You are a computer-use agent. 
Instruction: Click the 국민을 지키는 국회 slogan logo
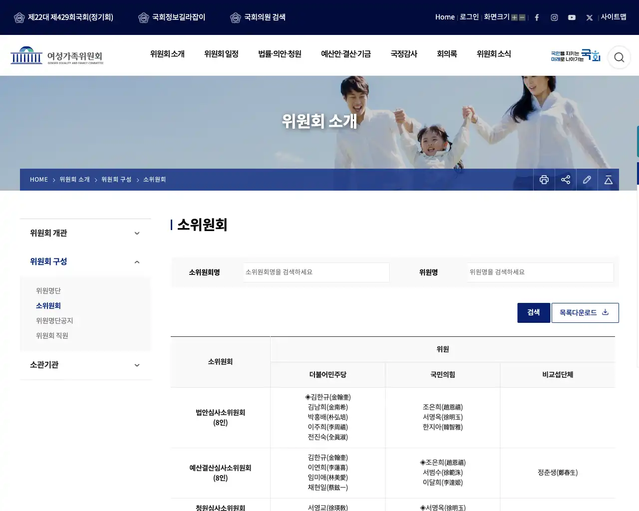(576, 55)
